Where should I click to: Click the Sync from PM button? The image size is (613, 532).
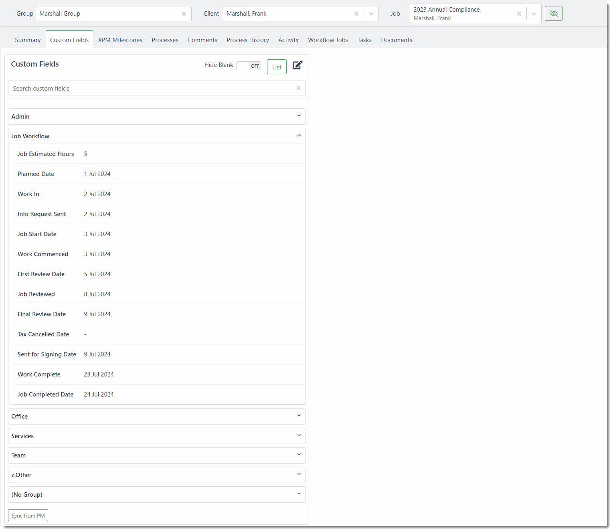point(28,515)
